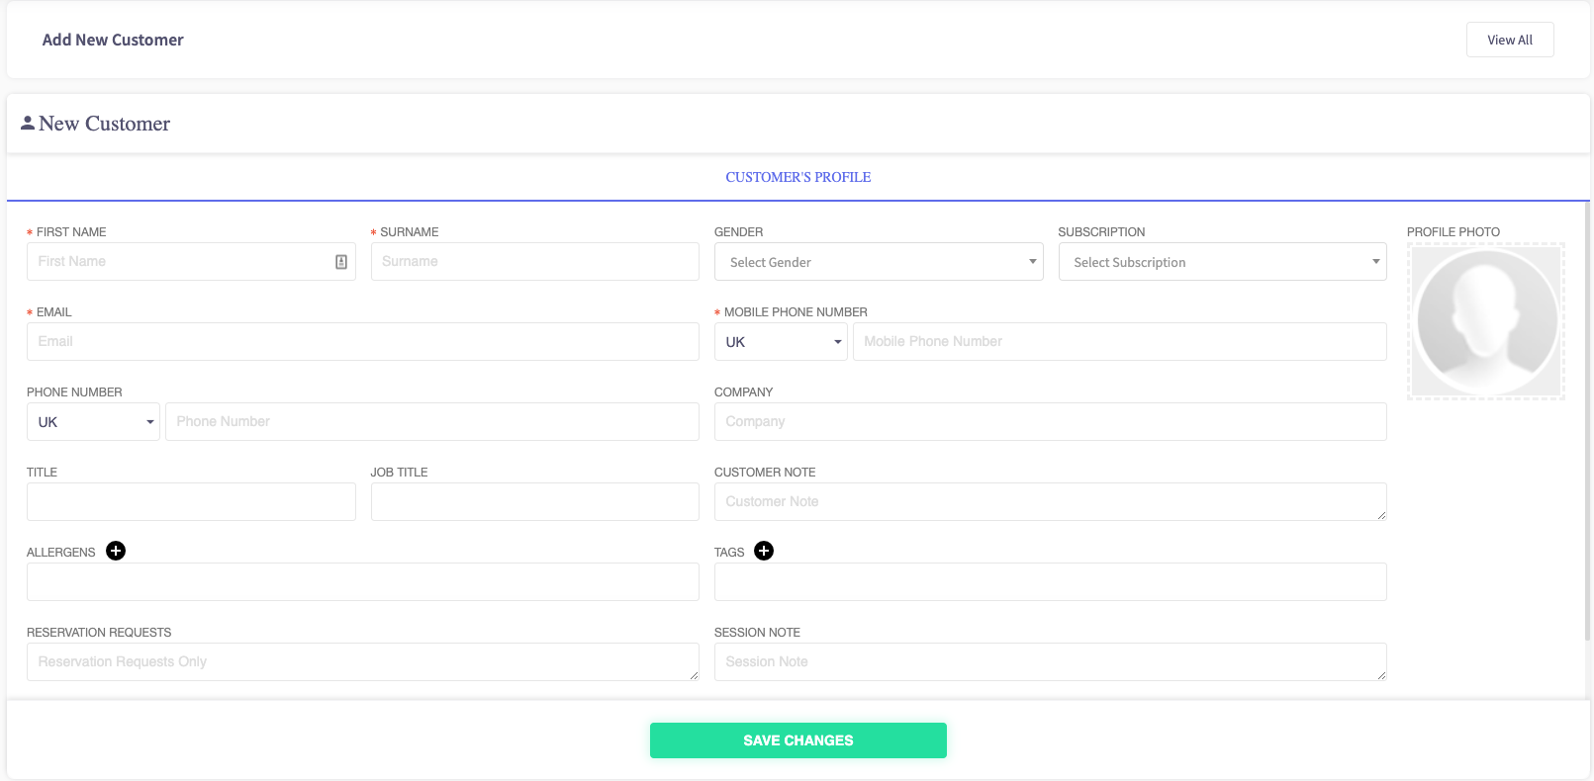Click the person icon beside New Customer
The height and width of the screenshot is (781, 1594).
(x=28, y=124)
